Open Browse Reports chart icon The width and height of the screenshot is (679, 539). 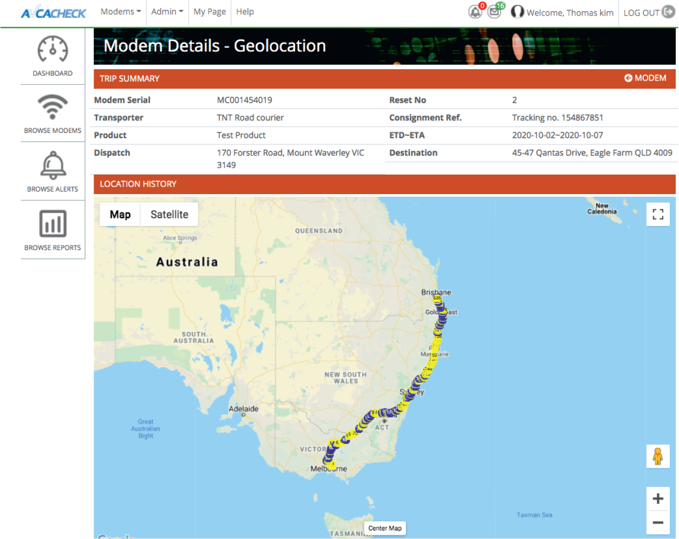tap(53, 224)
